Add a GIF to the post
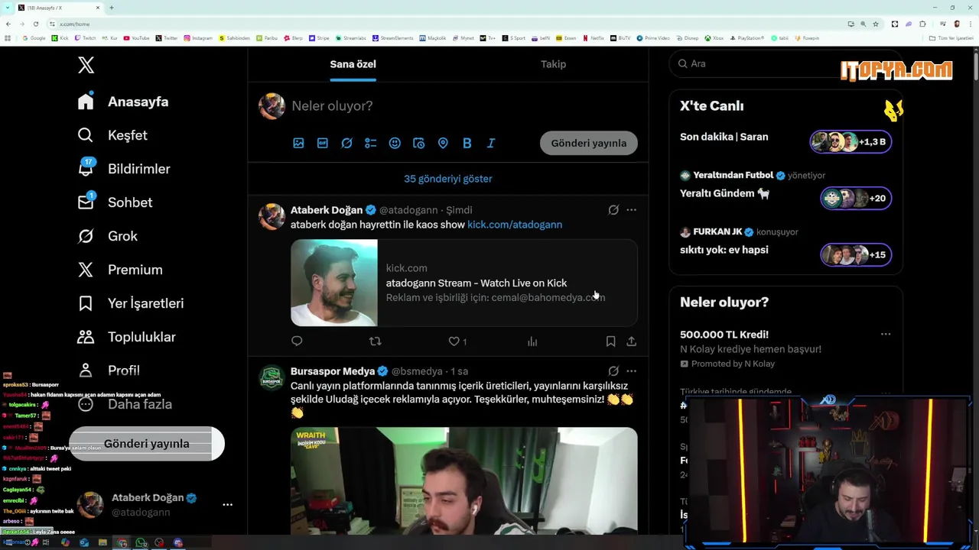Screen dimensions: 979x550 [x=323, y=143]
